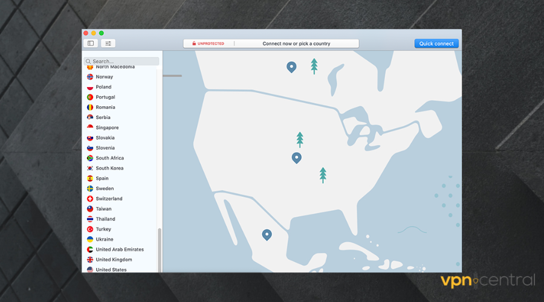Click the United Arab Emirates flag icon
Screen dimensions: 544x302
(x=90, y=249)
